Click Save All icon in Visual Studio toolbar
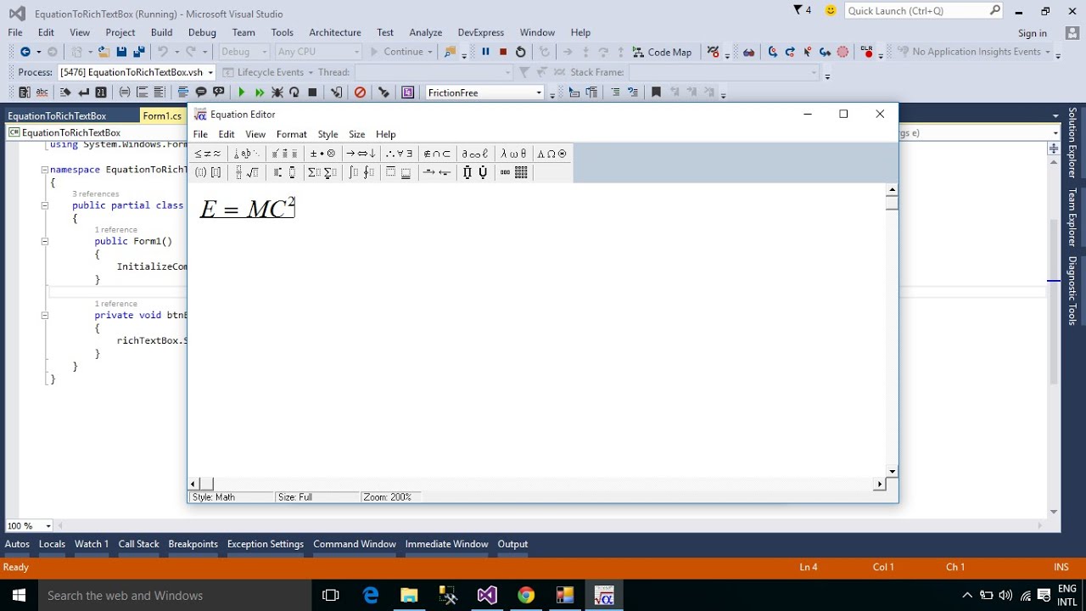The height and width of the screenshot is (611, 1086). 139,52
